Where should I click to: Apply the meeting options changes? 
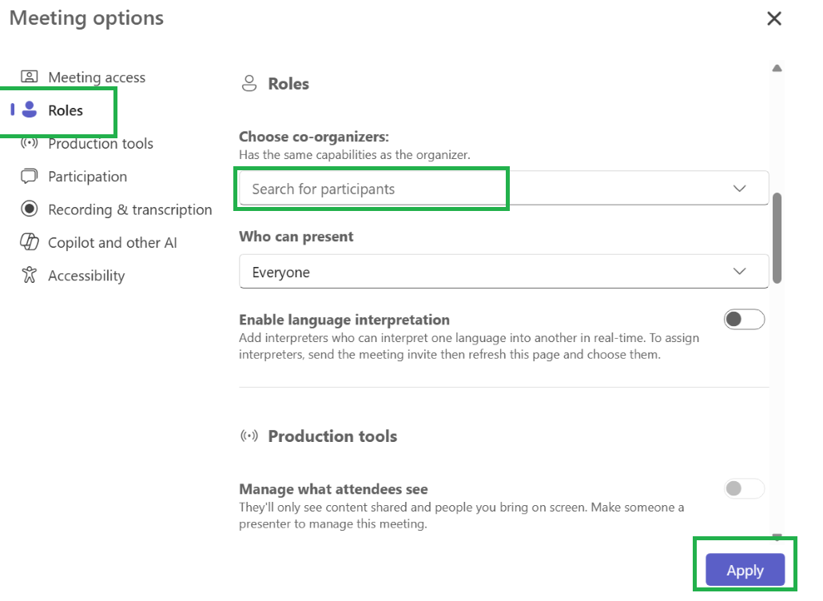tap(745, 570)
